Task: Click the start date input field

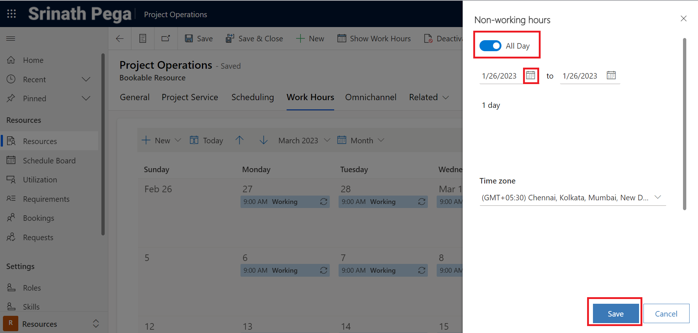Action: (x=500, y=76)
